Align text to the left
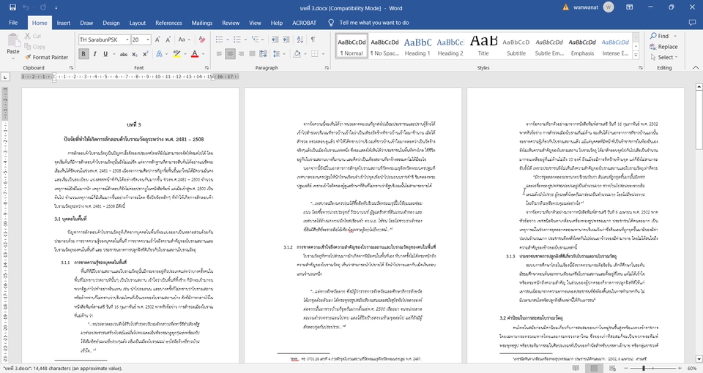Image resolution: width=703 pixels, height=373 pixels. click(x=219, y=53)
